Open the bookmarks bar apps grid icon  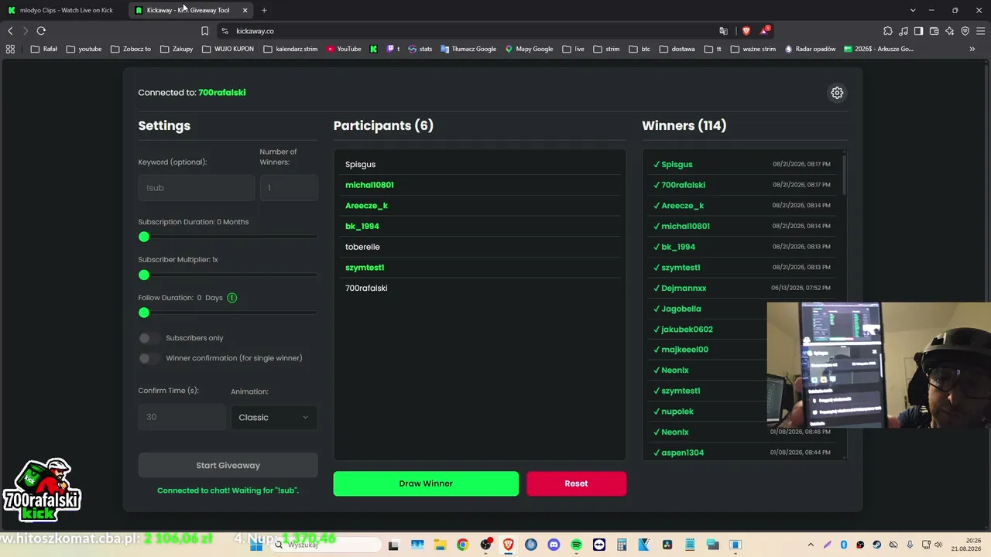click(10, 49)
